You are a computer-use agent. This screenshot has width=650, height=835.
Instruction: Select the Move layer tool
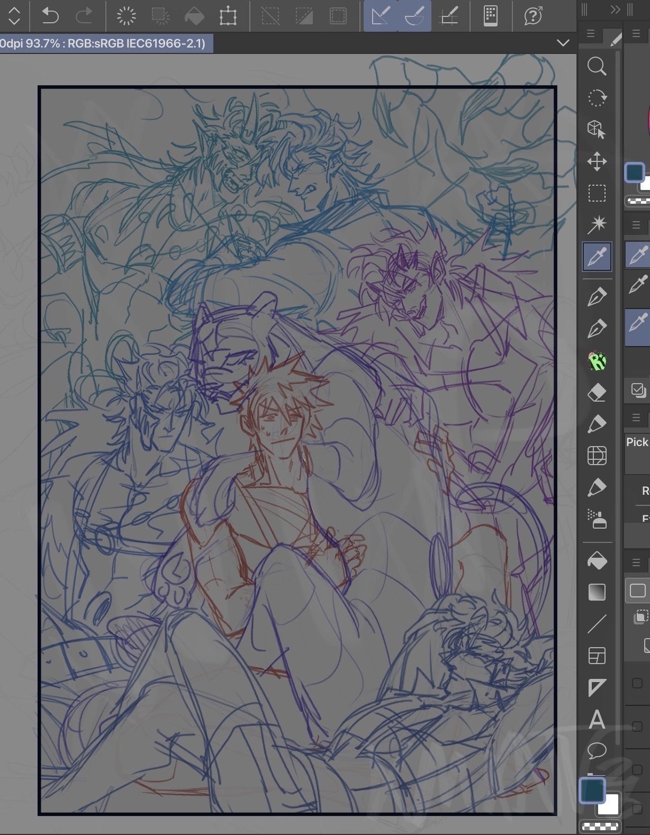[597, 161]
